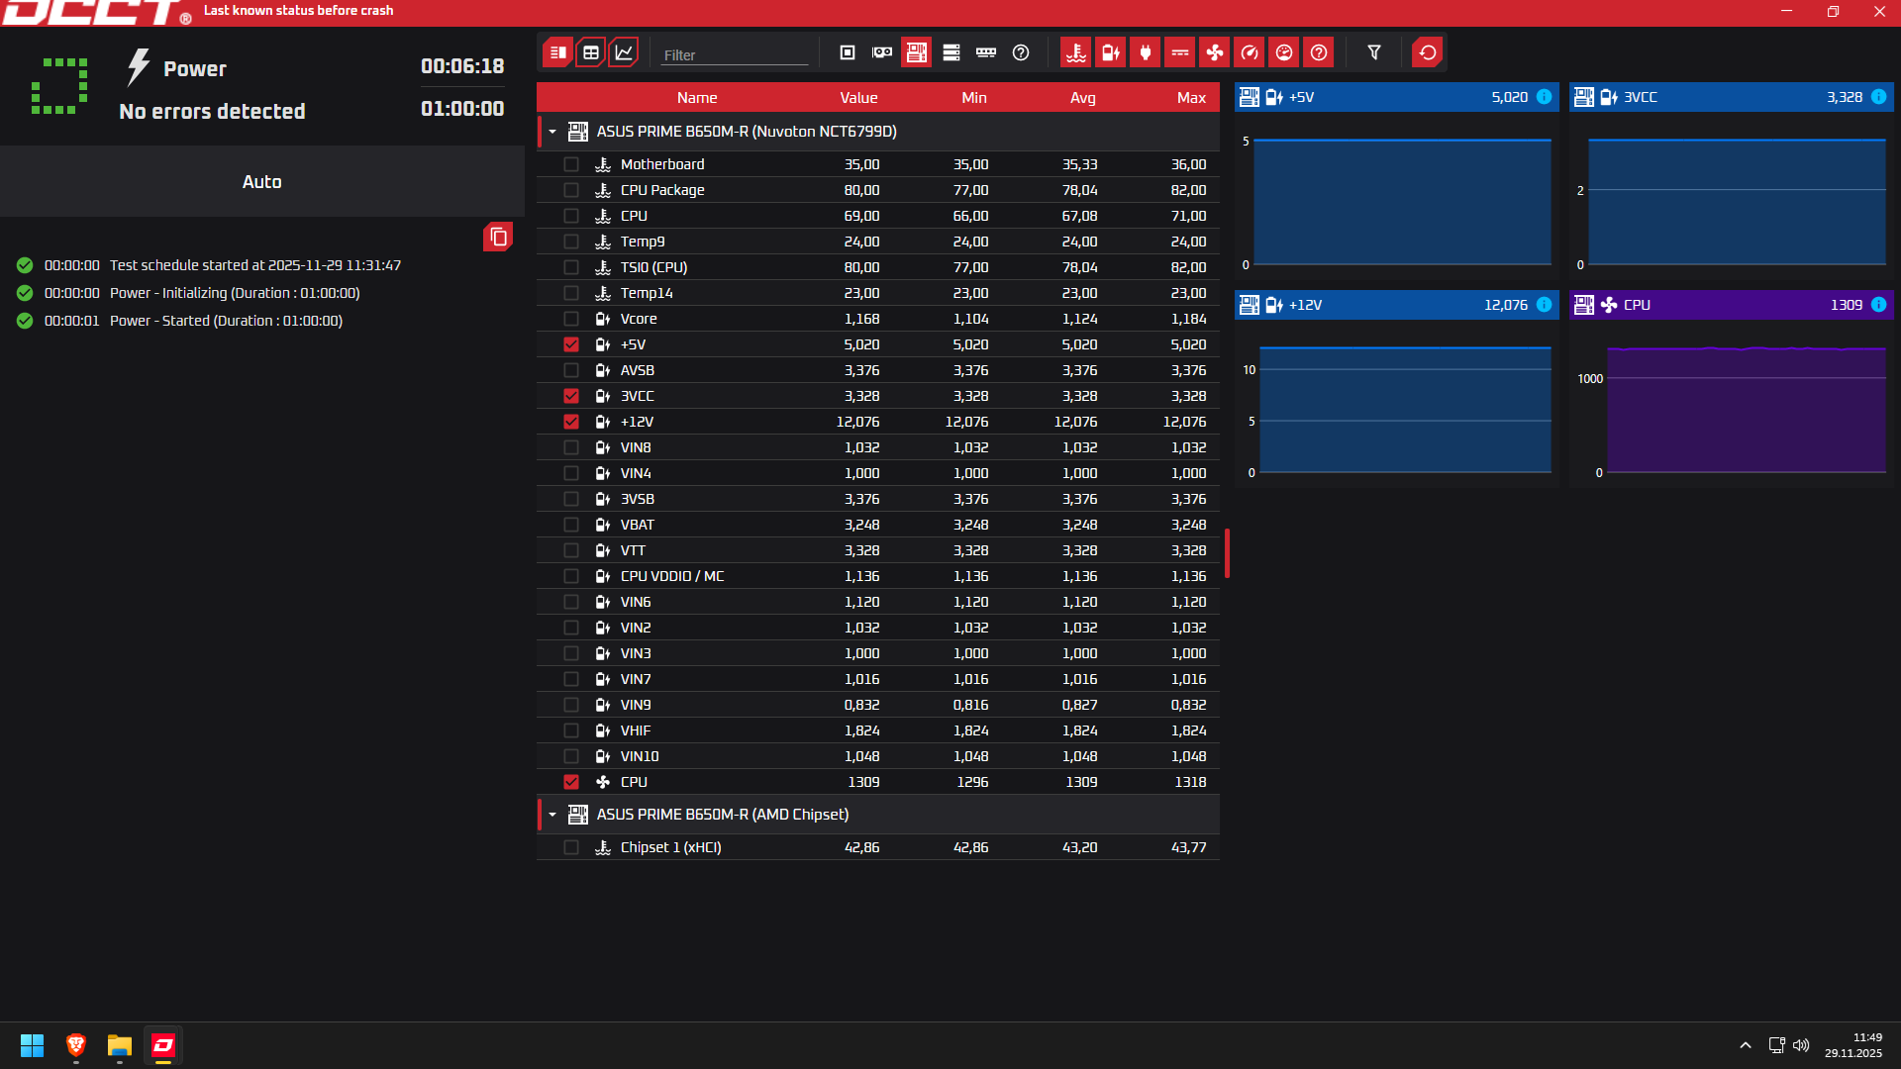Toggle the temperature sensors filter icon
This screenshot has width=1901, height=1069.
pos(1076,52)
